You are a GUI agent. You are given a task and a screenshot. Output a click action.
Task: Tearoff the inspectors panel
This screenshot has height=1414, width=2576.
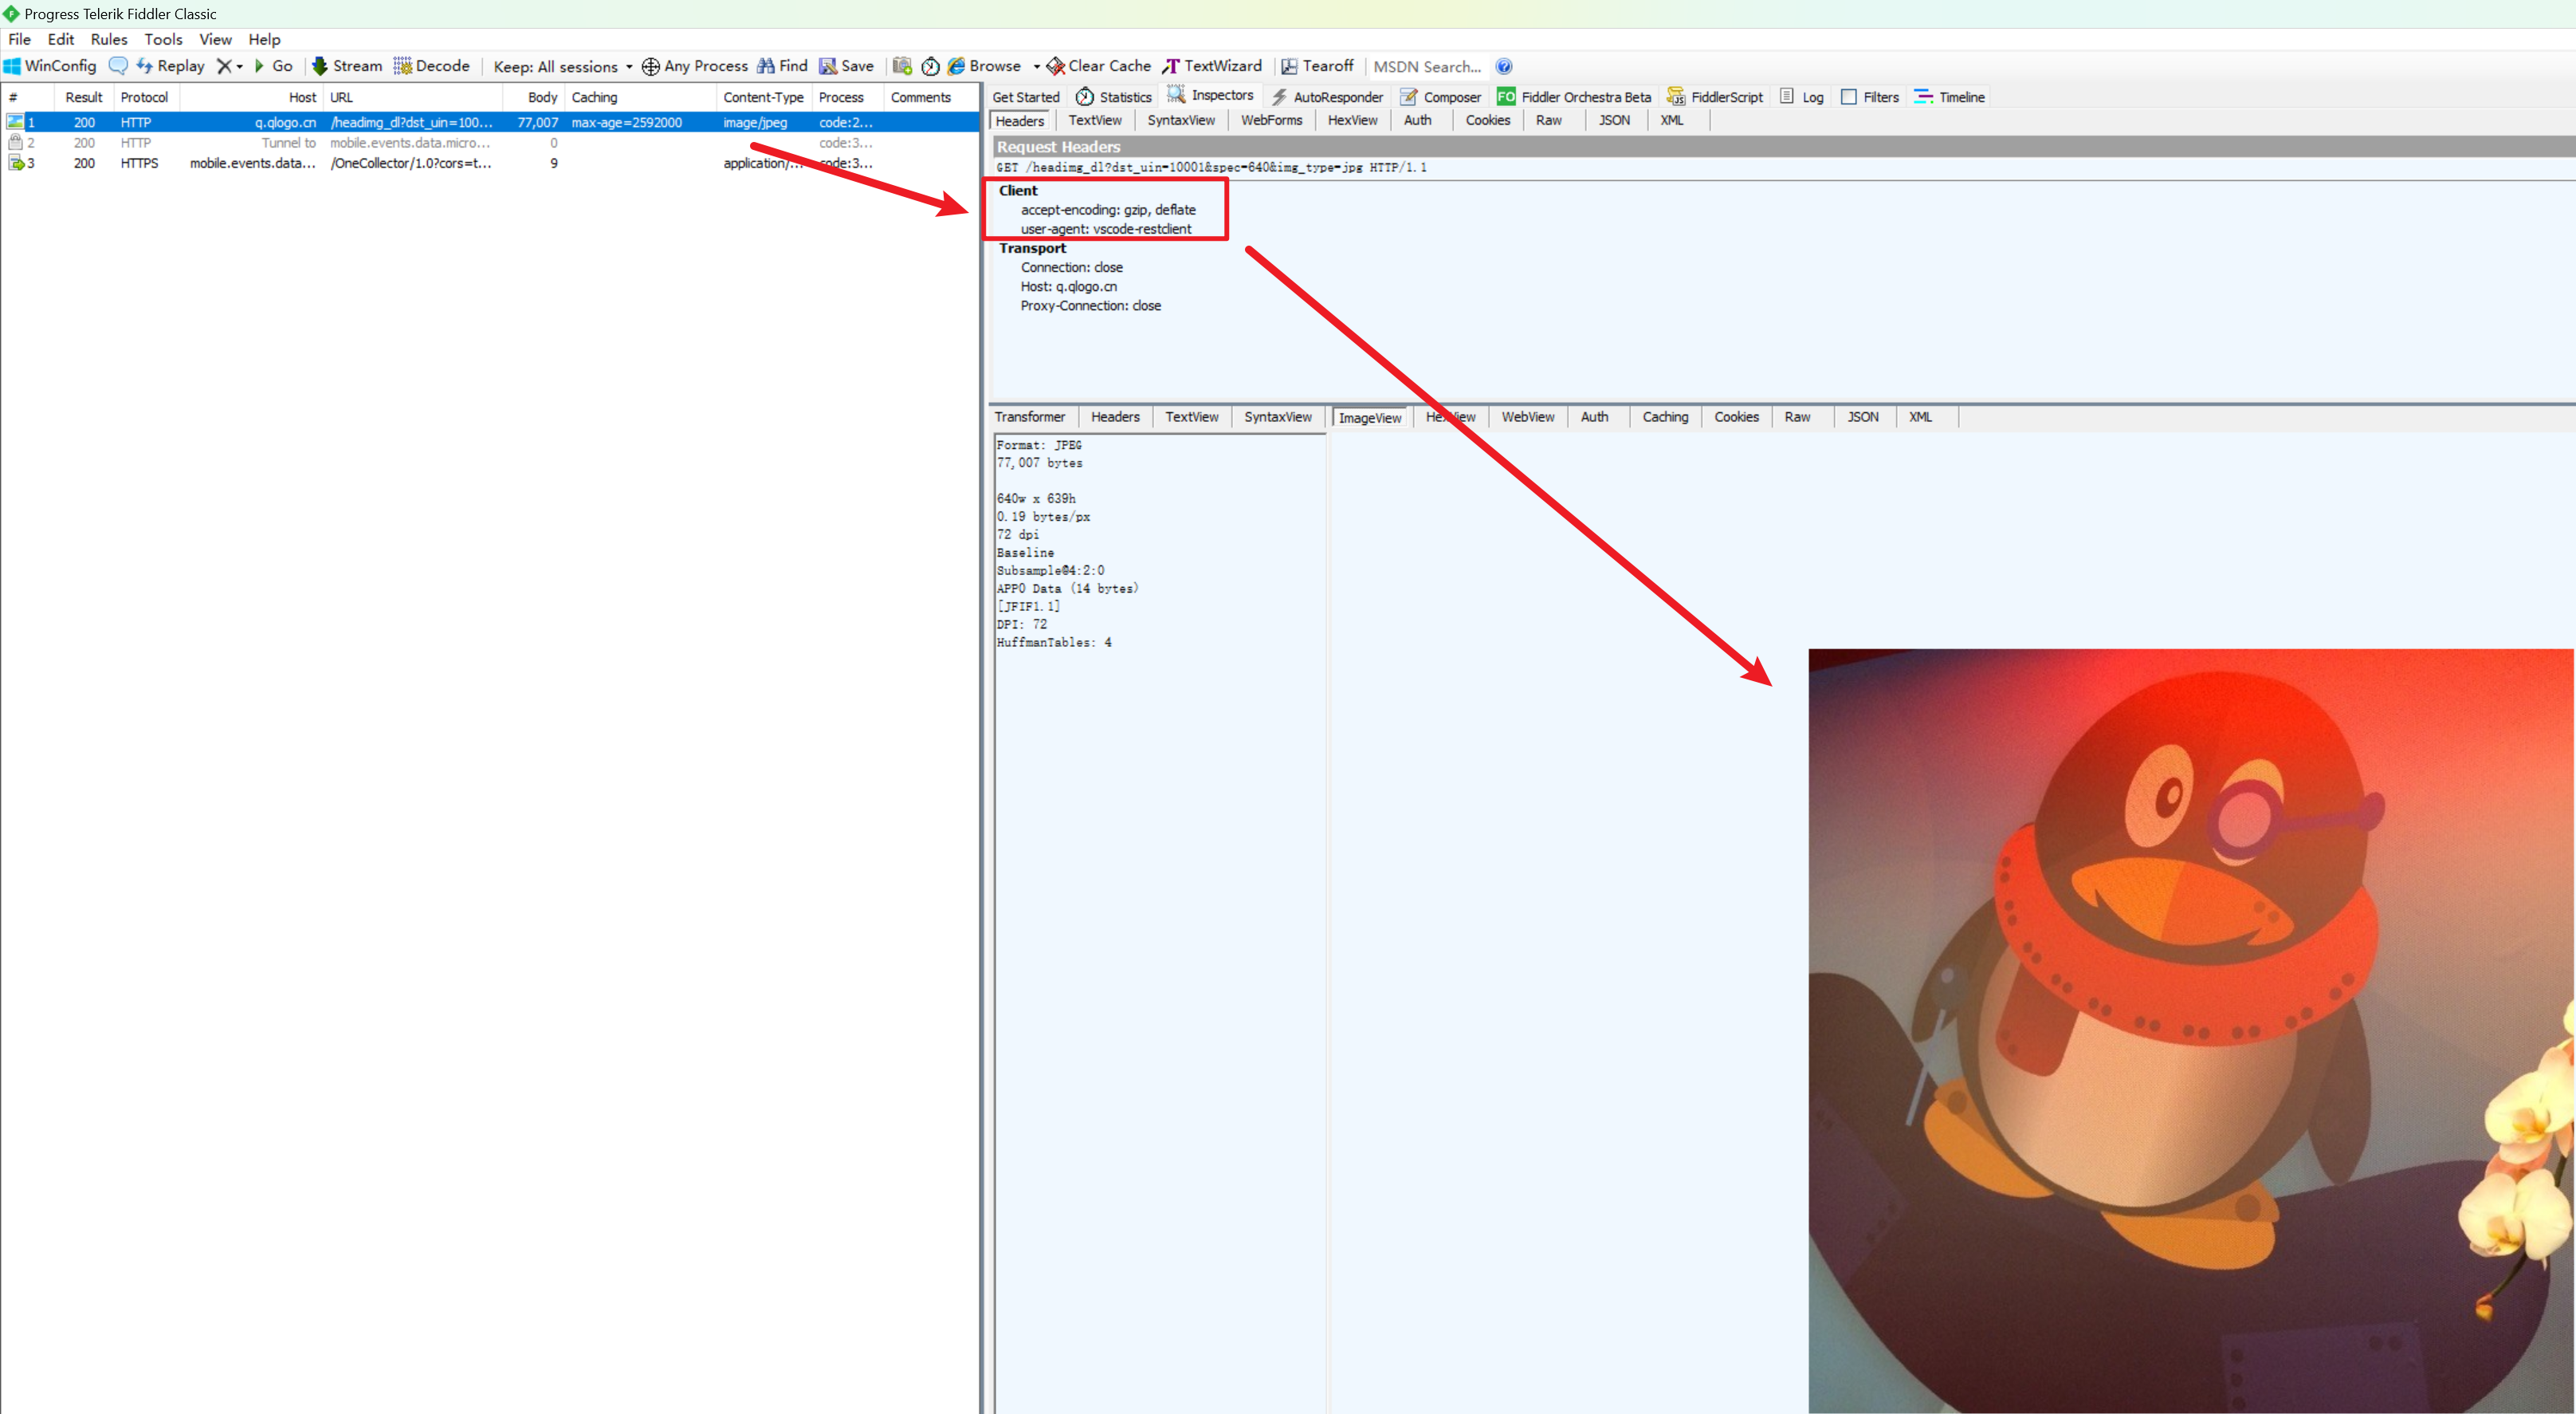[x=1317, y=66]
